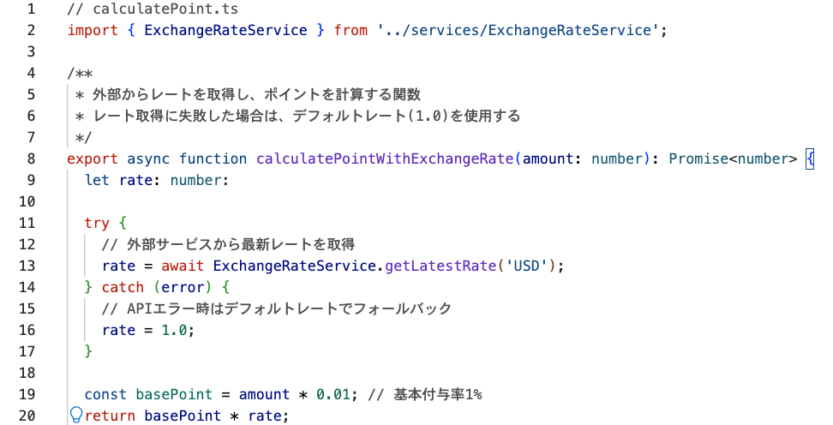This screenshot has height=425, width=833.
Task: Click the Promise<number> return type
Action: 733,159
